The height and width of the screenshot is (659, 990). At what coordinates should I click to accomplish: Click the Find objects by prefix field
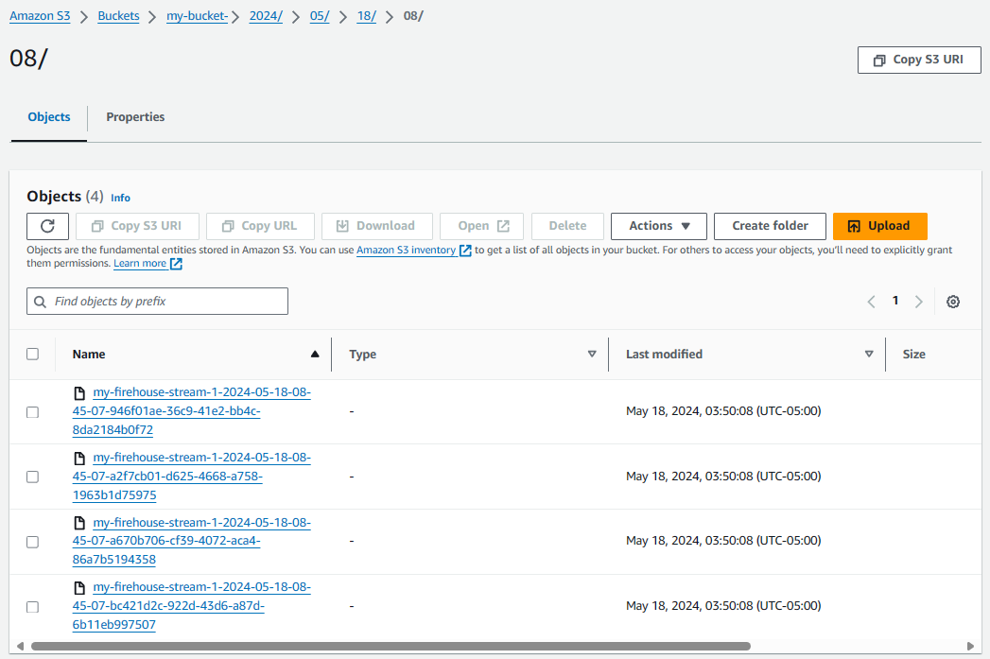(157, 301)
